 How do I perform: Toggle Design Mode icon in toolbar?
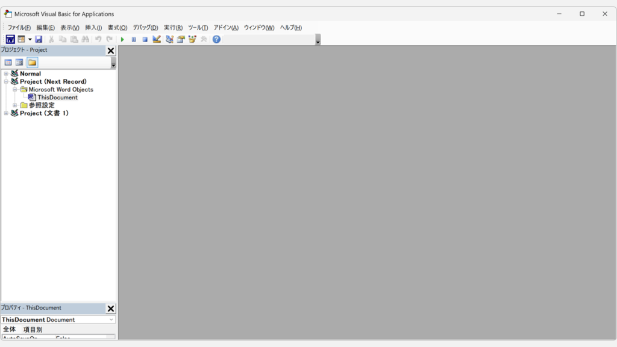(157, 39)
